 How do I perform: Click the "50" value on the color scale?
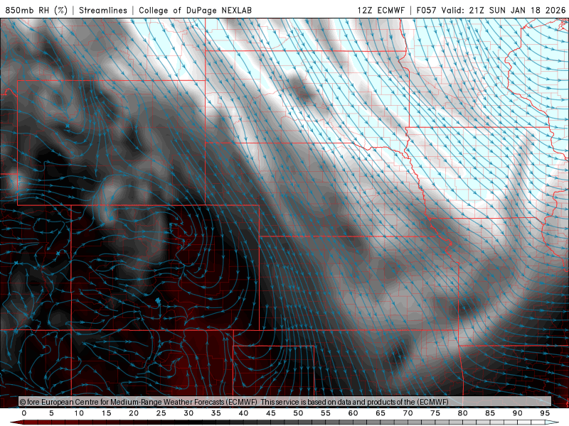click(298, 413)
